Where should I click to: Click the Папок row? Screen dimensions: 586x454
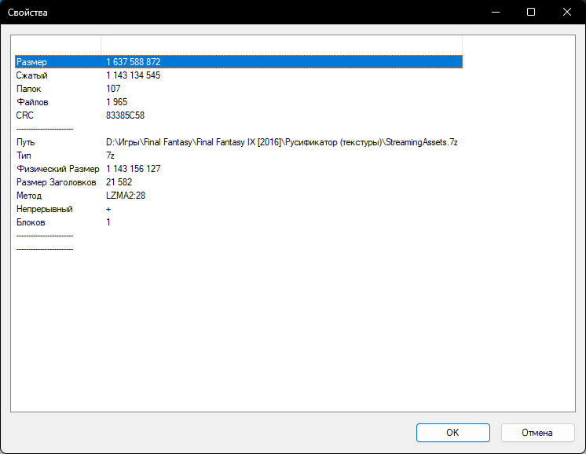[x=30, y=89]
